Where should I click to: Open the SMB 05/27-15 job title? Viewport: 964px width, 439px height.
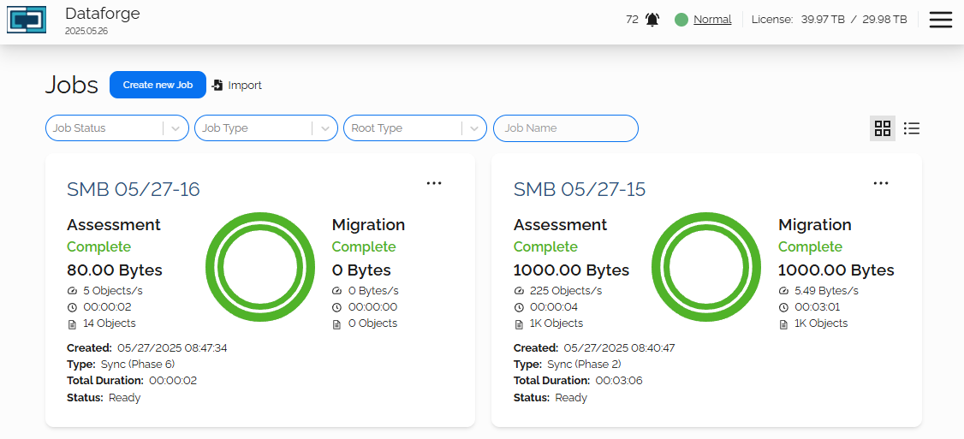point(580,189)
